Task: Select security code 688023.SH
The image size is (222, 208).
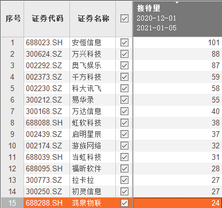Action: coord(44,42)
